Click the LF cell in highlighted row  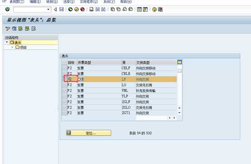[128, 79]
